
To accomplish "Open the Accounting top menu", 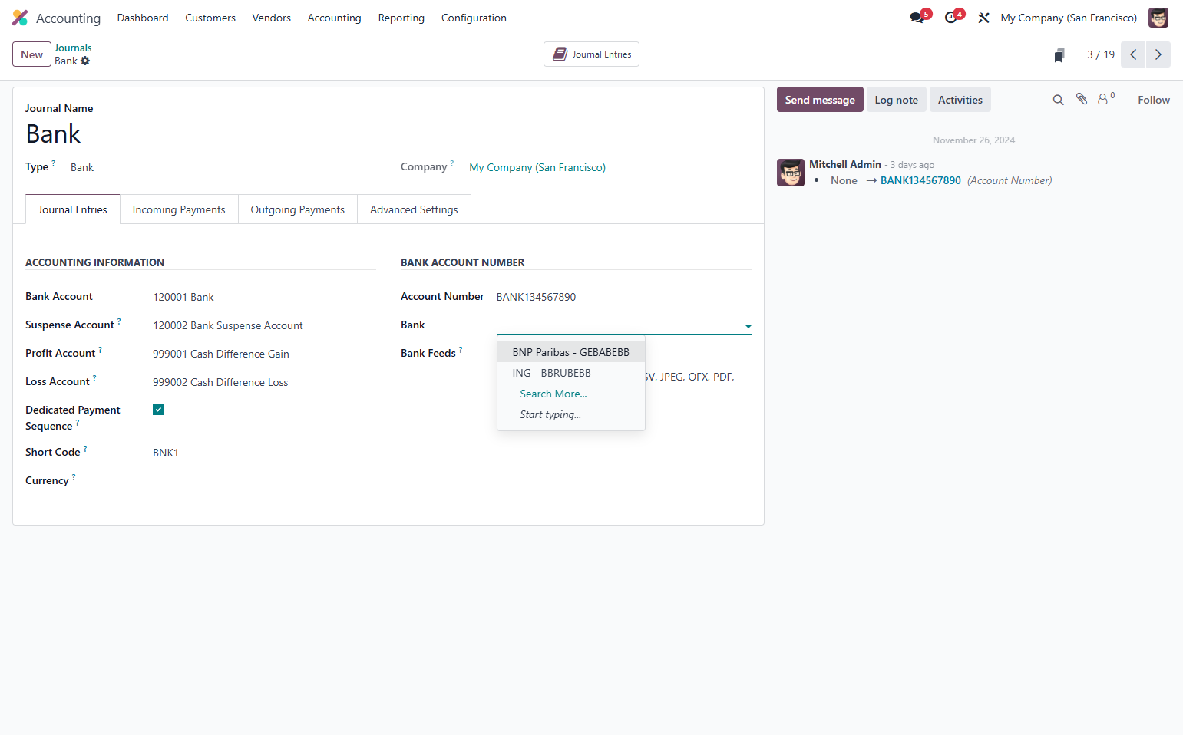I will (x=334, y=18).
